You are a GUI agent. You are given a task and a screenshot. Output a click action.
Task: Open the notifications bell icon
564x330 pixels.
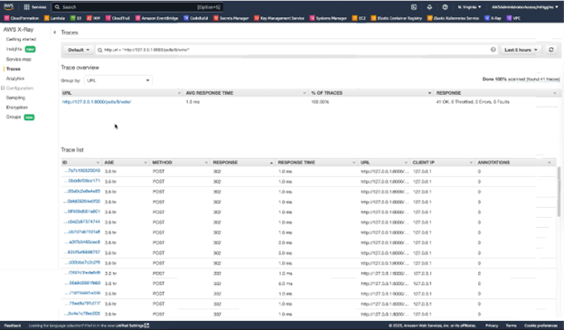pos(429,7)
